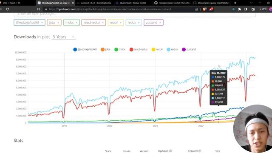The image size is (272, 153).
Task: Toggle the browser sidebar panel
Action: pyautogui.click(x=246, y=9)
